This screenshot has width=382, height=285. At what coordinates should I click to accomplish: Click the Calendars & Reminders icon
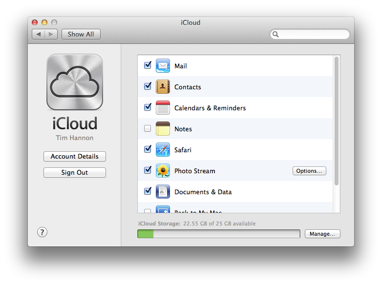click(163, 107)
